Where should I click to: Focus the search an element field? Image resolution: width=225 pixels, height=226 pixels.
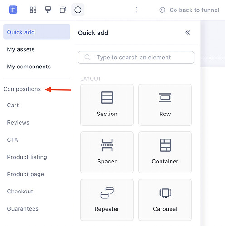tap(136, 58)
